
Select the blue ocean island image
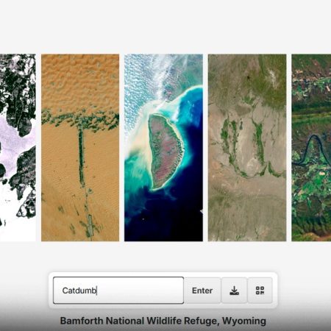point(163,148)
